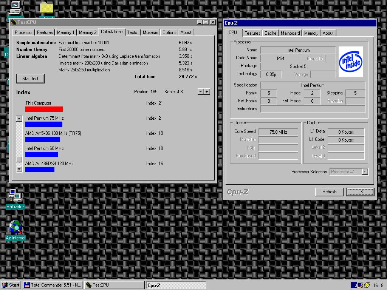Viewport: 387px width, 290px height.
Task: Click the blue Intel Pentium 75 MHz bar
Action: point(44,124)
